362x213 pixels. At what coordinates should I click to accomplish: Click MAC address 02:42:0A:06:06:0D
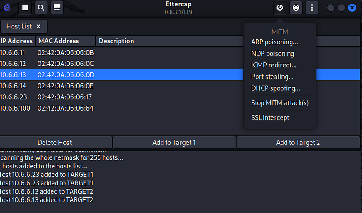pyautogui.click(x=66, y=75)
